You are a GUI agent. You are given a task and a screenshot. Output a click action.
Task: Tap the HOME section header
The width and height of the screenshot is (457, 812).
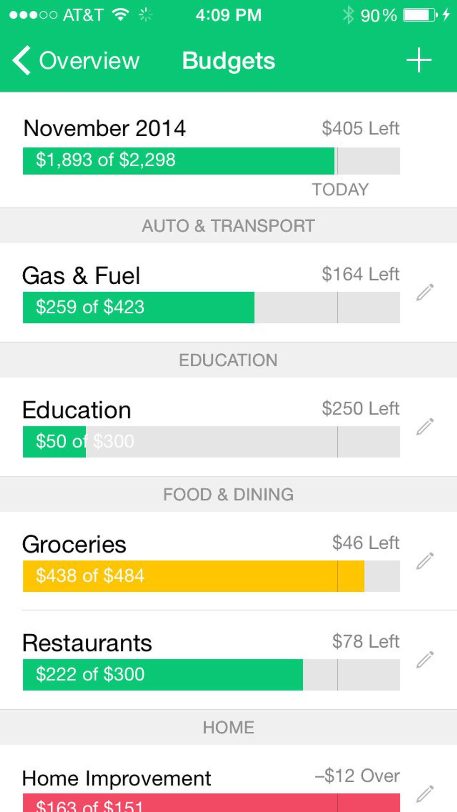coord(228,727)
